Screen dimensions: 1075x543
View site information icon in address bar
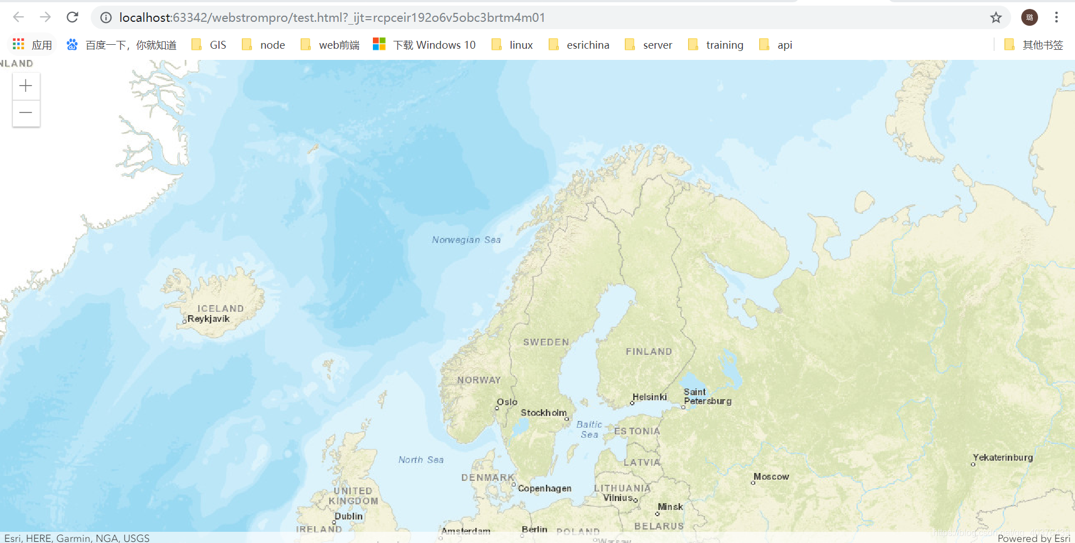pos(106,18)
